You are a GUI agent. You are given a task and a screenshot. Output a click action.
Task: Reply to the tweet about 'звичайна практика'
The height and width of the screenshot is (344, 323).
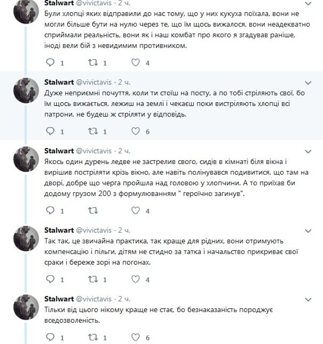[50, 279]
